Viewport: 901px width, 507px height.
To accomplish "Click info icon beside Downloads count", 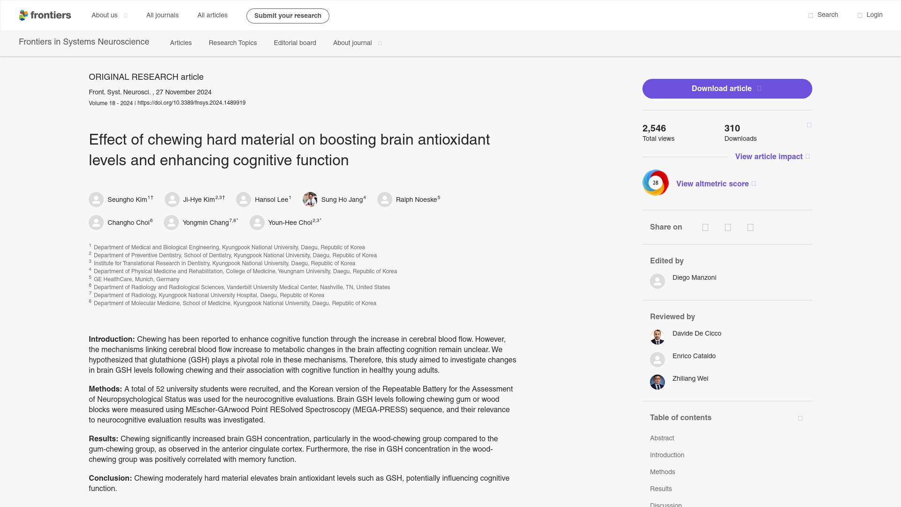I will [809, 125].
